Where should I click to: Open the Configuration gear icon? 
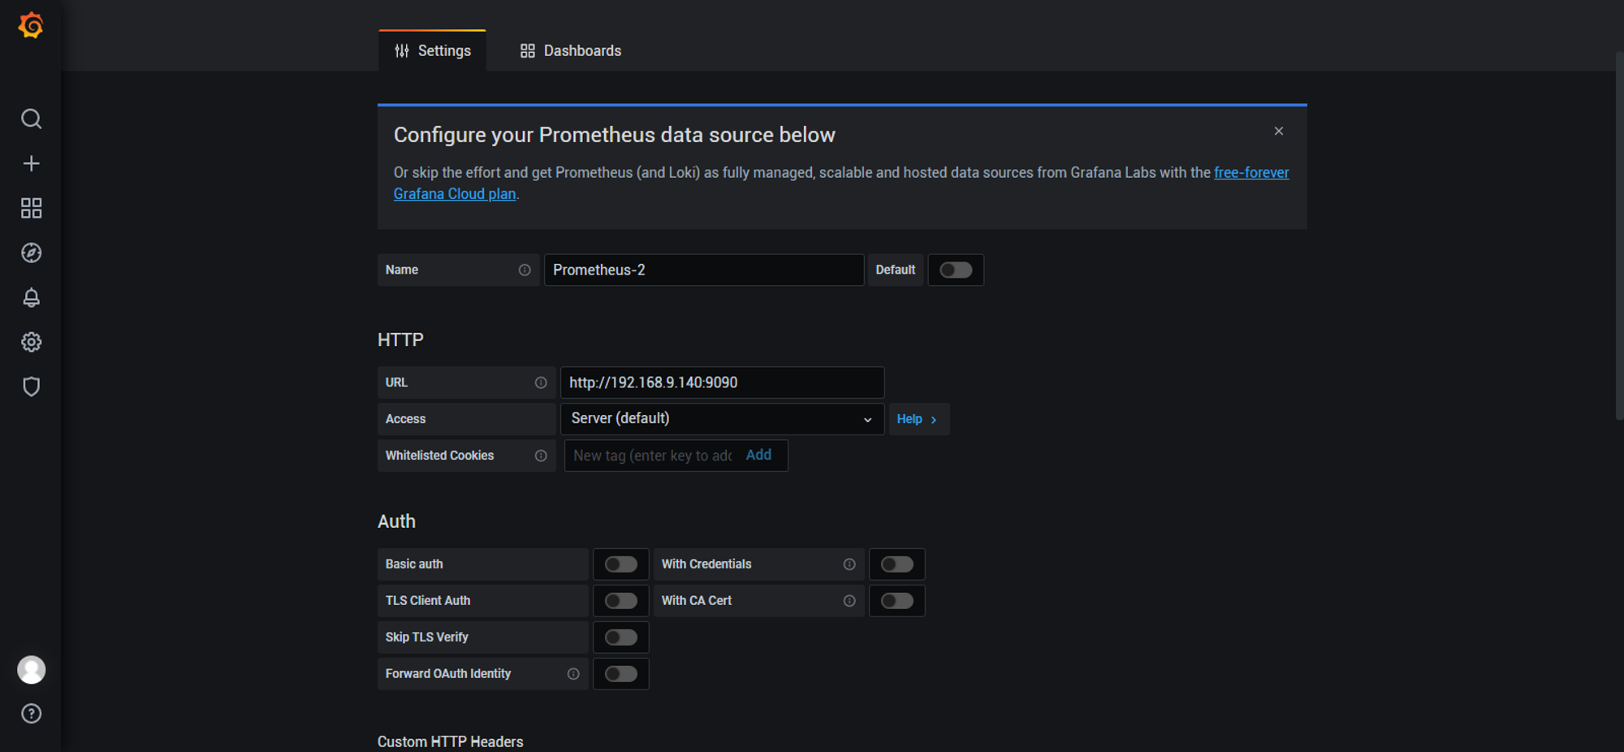pos(31,342)
